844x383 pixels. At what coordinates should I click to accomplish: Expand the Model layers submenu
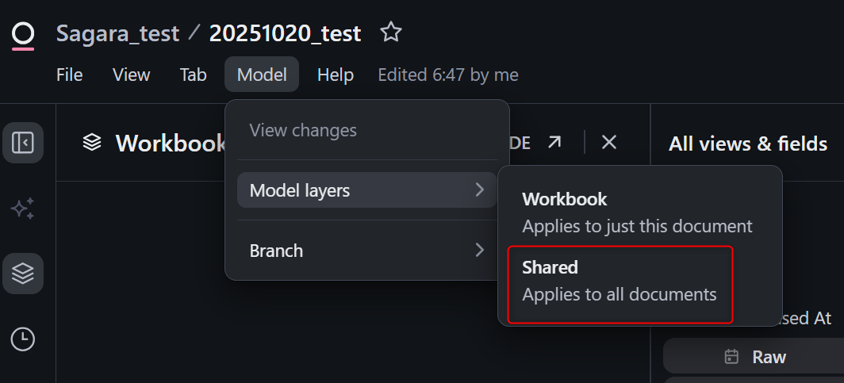(366, 190)
